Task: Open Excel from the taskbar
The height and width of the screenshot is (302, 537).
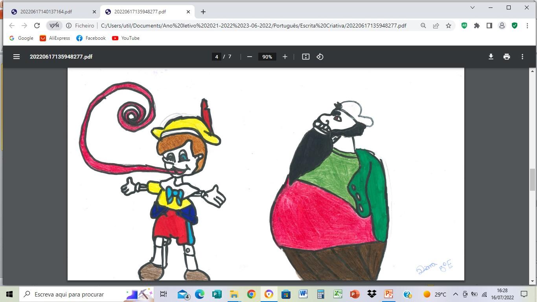Action: [x=338, y=294]
